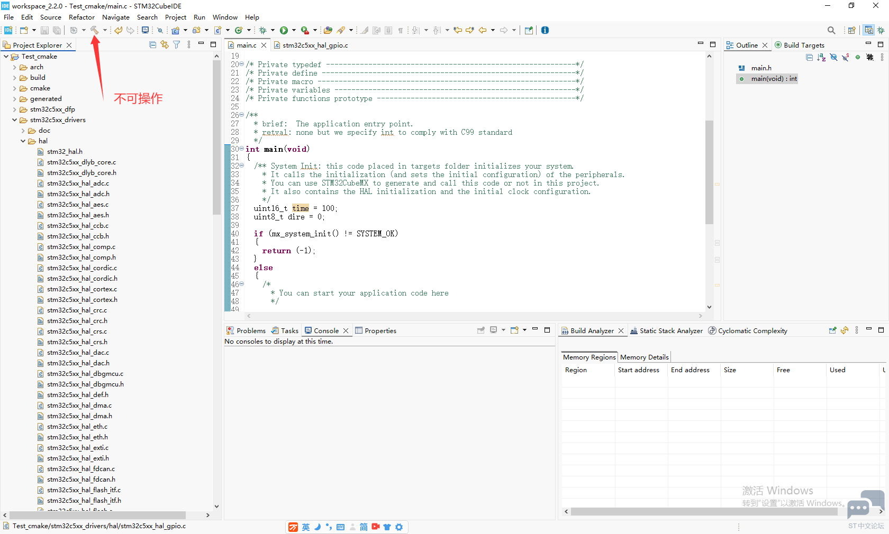Switch to the Debug perspective bug icon
This screenshot has height=534, width=889.
[881, 30]
